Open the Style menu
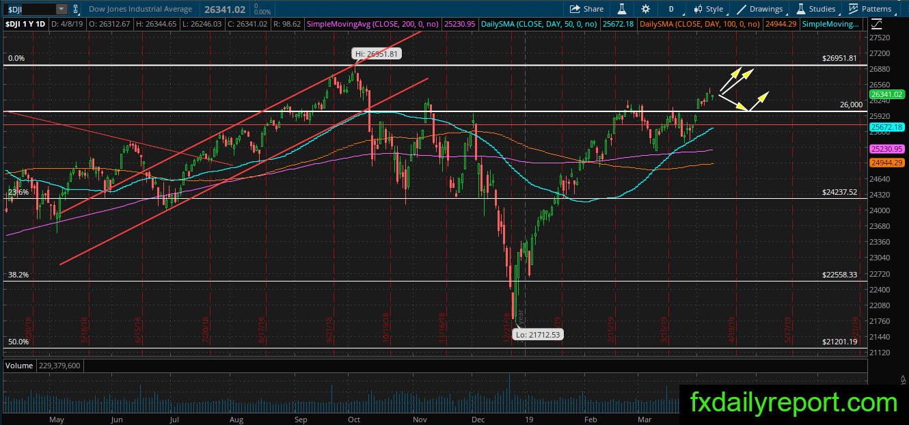Screen dimensions: 909x425 click(708, 9)
